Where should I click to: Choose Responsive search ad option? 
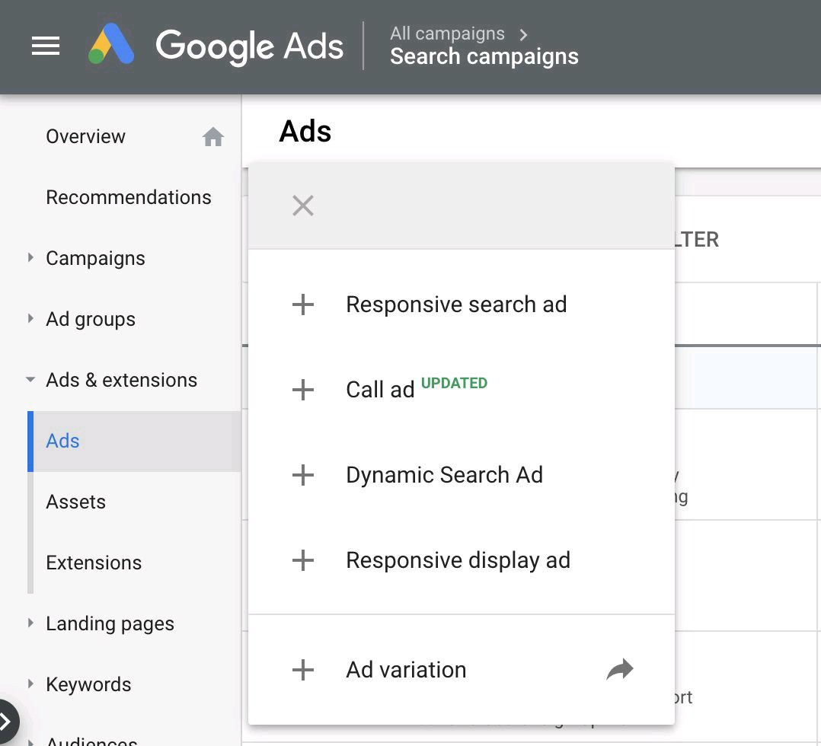(462, 304)
